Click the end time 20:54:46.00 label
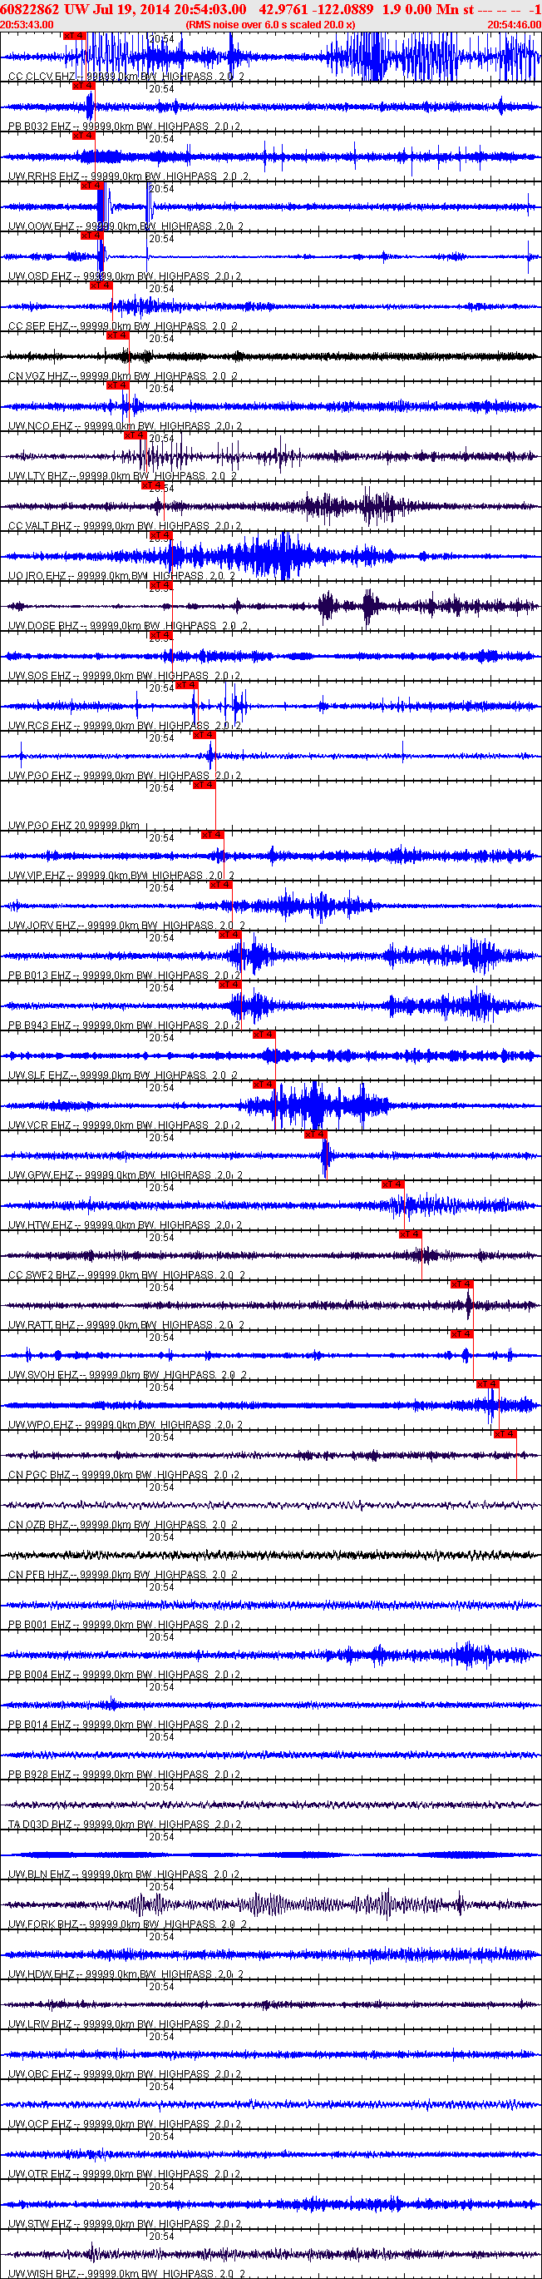The height and width of the screenshot is (2279, 542). (514, 24)
